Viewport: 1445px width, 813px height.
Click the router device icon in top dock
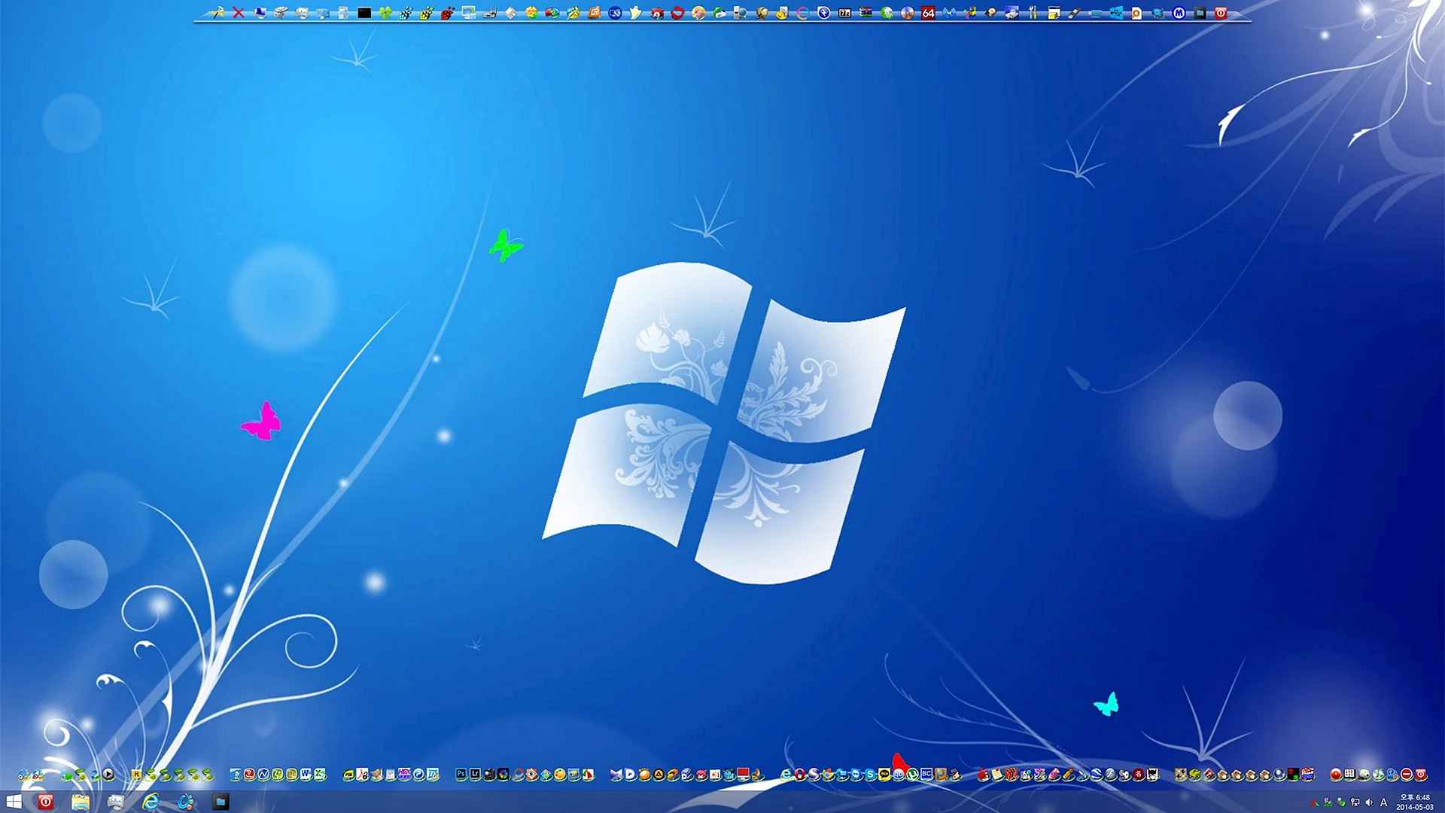(490, 13)
